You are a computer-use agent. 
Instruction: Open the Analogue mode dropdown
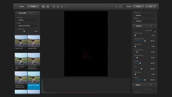(145, 21)
